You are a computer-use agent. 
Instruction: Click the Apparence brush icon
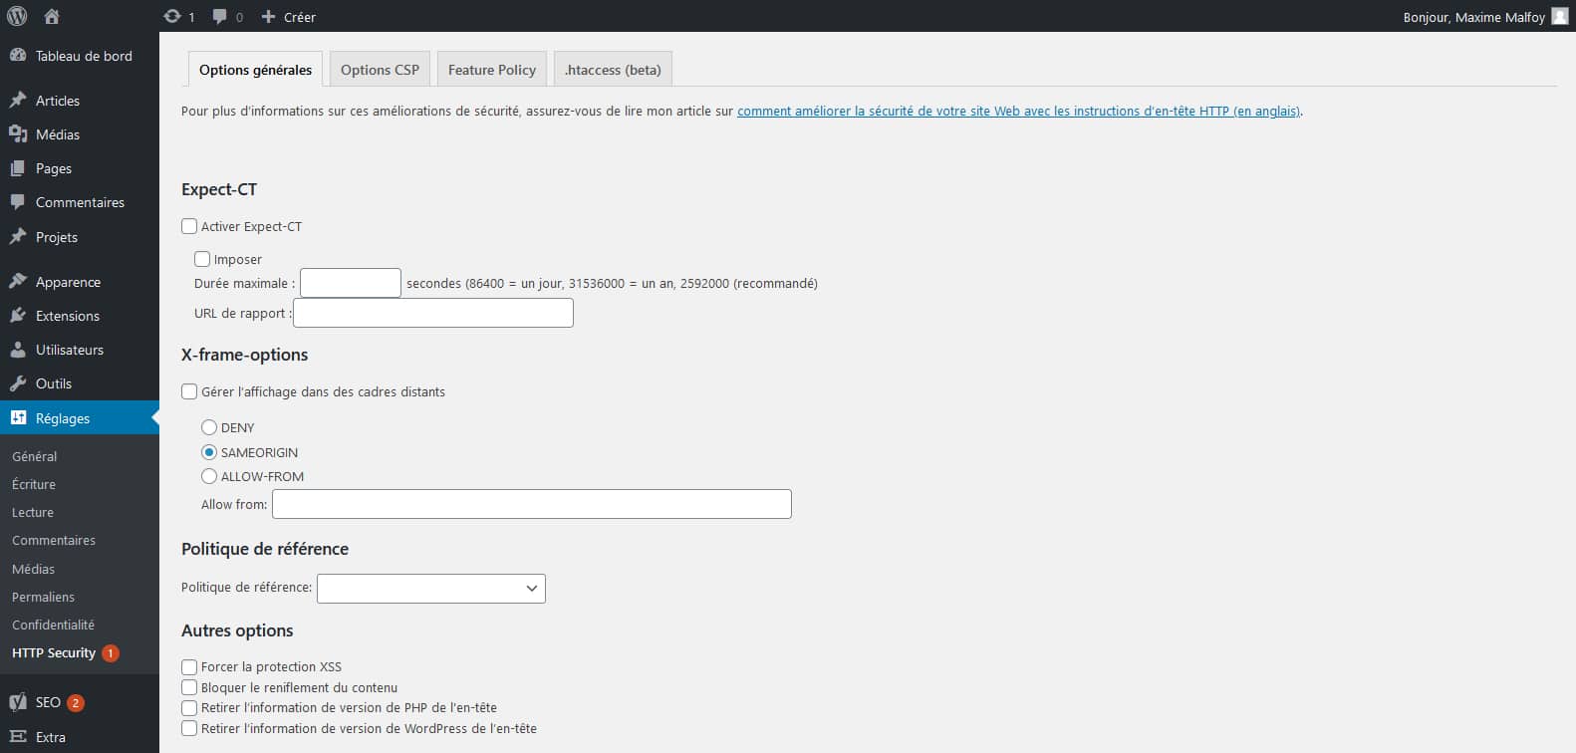coord(18,282)
